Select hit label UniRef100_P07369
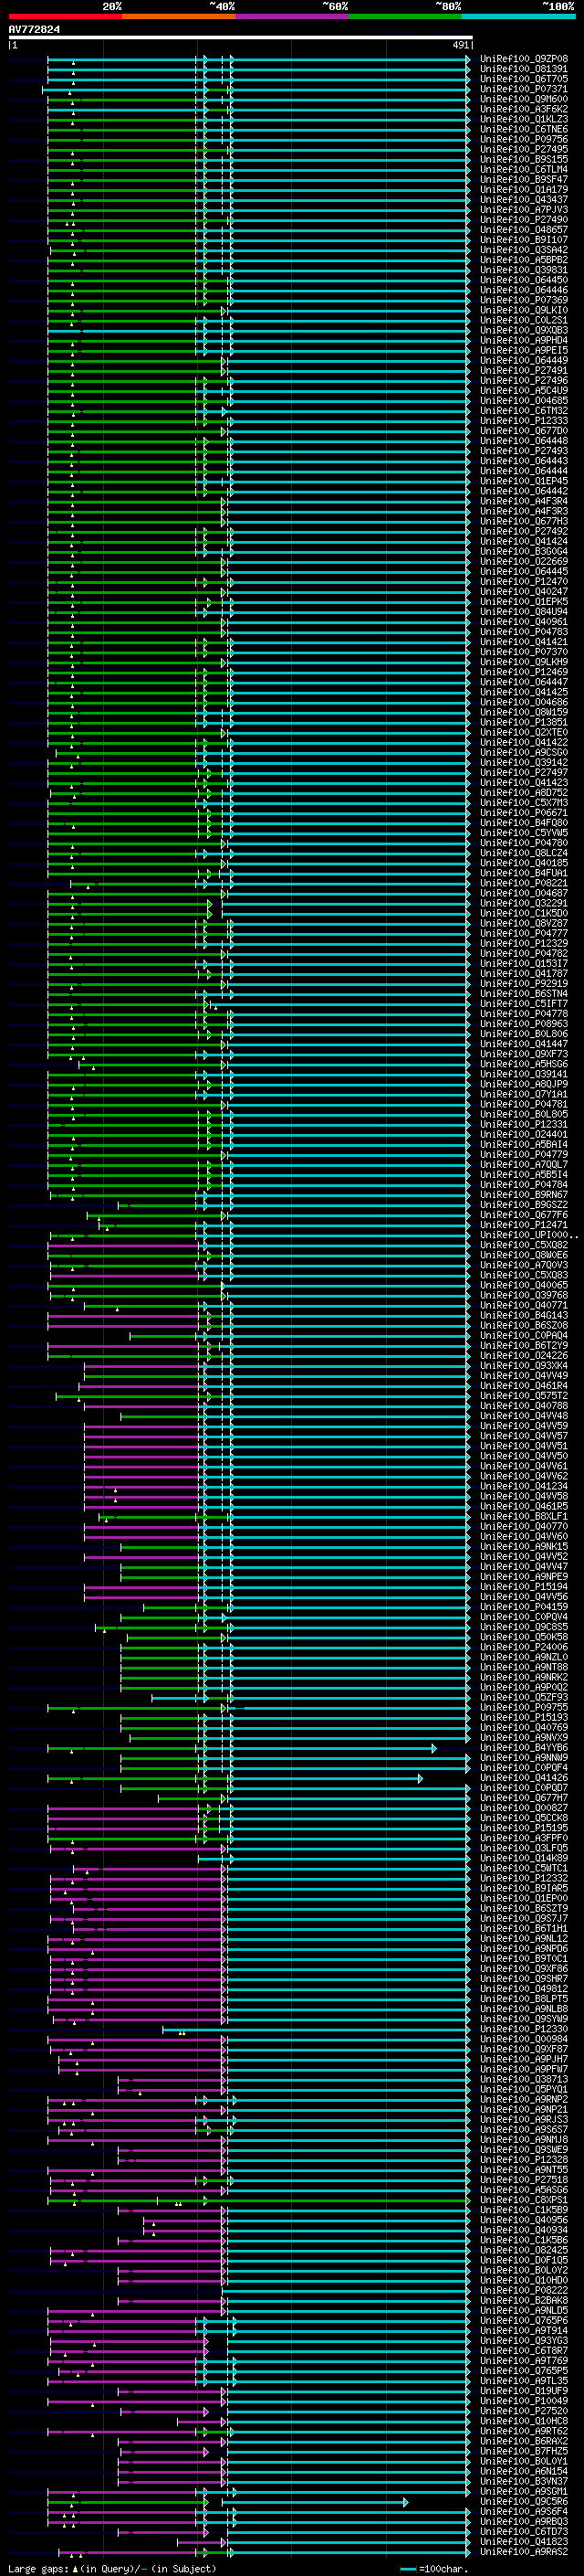584x2576 pixels. 524,300
